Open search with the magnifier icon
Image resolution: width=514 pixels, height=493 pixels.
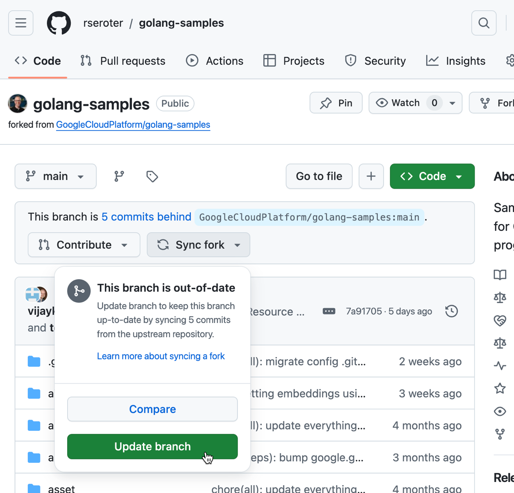pos(484,23)
